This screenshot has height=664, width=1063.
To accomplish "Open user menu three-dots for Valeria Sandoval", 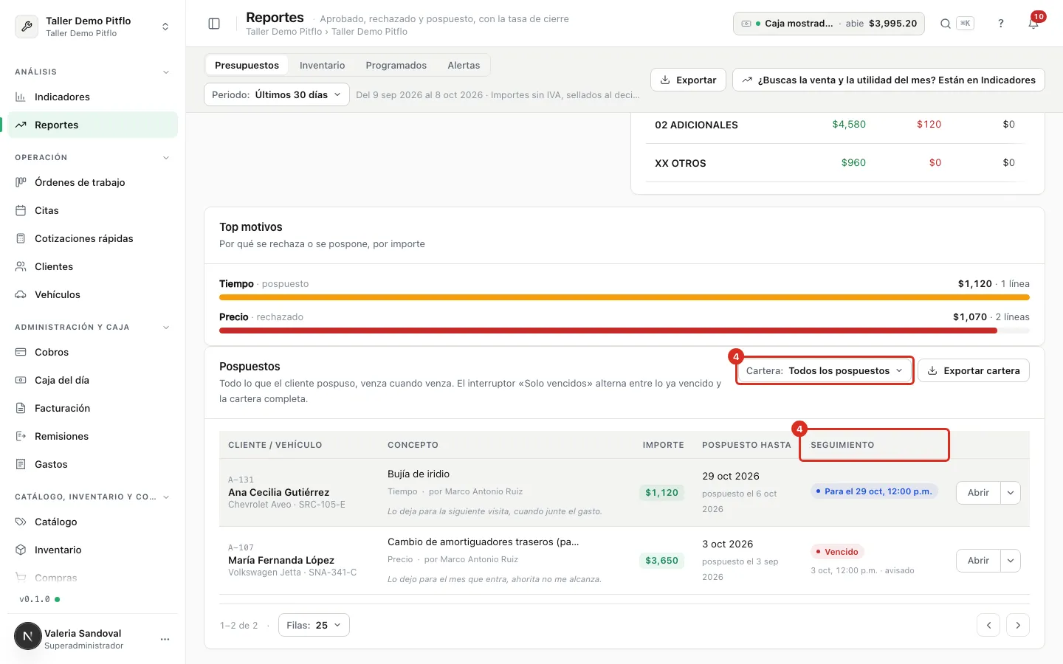I will coord(165,639).
